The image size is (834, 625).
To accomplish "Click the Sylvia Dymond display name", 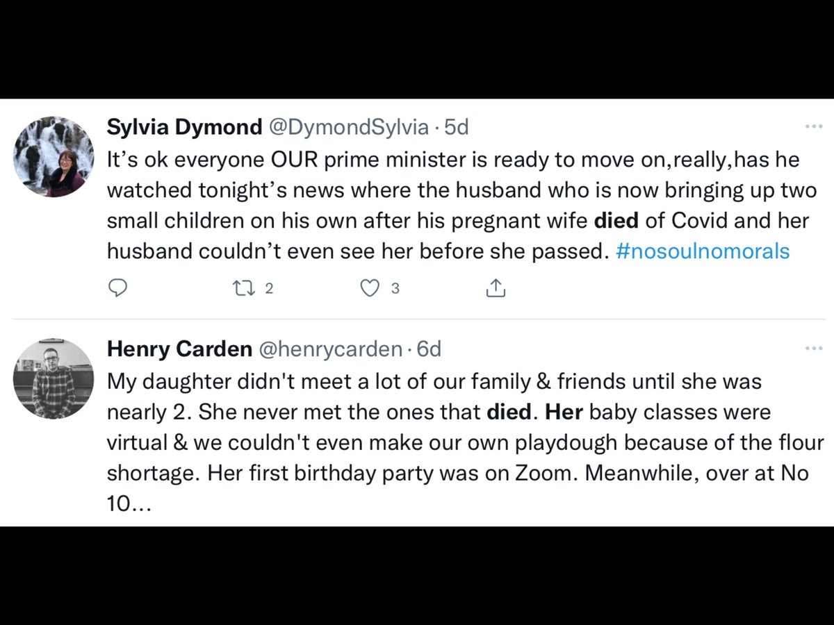I will (x=184, y=128).
